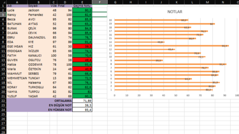This screenshot has height=134, width=239.
Task: Select the cell containing 'Haleema'
Action: pos(39,83)
